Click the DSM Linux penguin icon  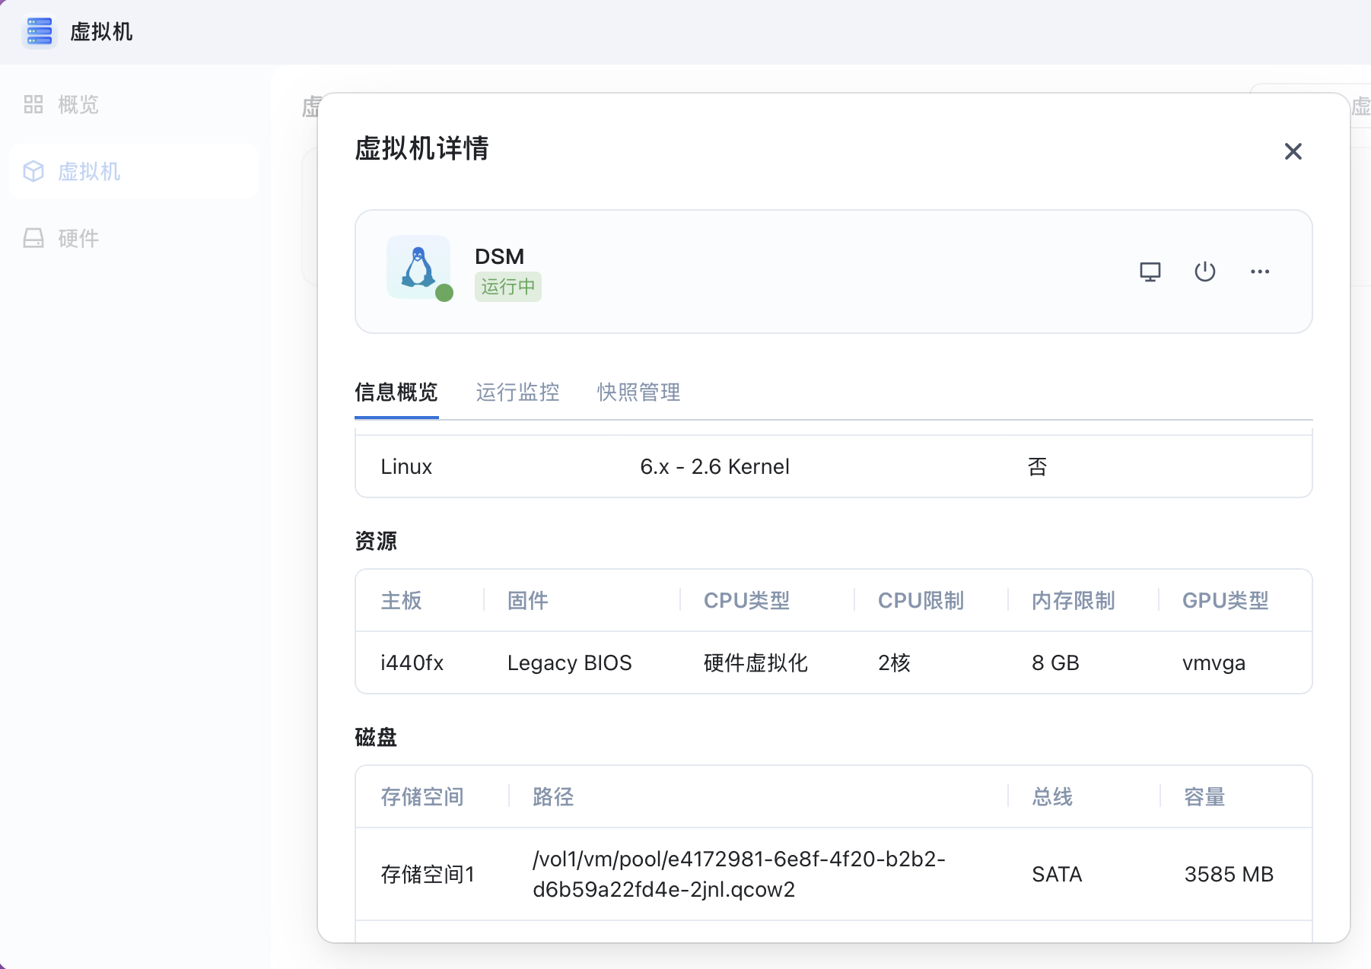[418, 267]
